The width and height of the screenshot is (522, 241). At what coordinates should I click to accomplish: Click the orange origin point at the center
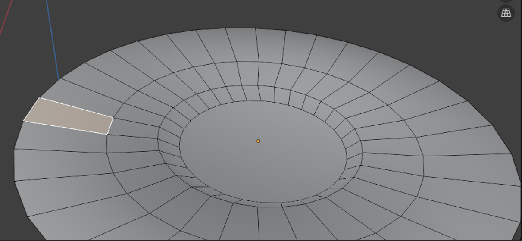(258, 141)
